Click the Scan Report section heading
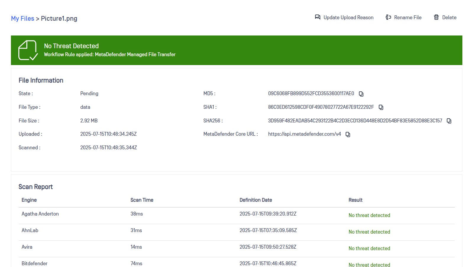 [35, 187]
